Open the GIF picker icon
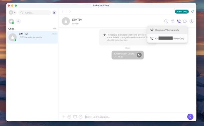Viewport: 204px width, 126px height. (69, 117)
